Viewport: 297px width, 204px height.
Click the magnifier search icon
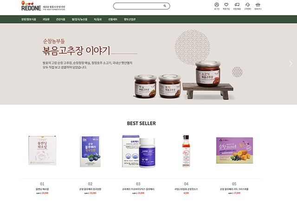pos(165,6)
